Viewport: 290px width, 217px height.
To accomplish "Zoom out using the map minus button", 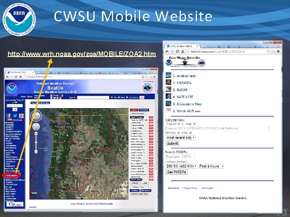I will tap(36, 152).
